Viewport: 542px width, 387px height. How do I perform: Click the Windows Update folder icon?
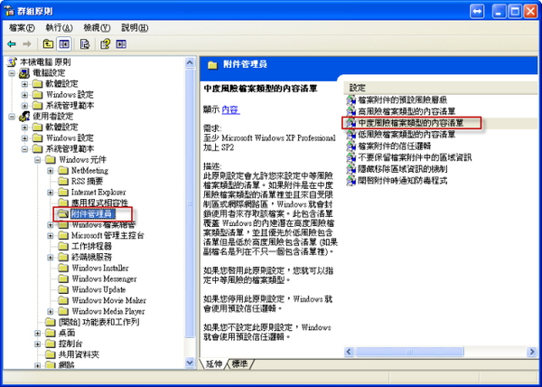coord(63,289)
